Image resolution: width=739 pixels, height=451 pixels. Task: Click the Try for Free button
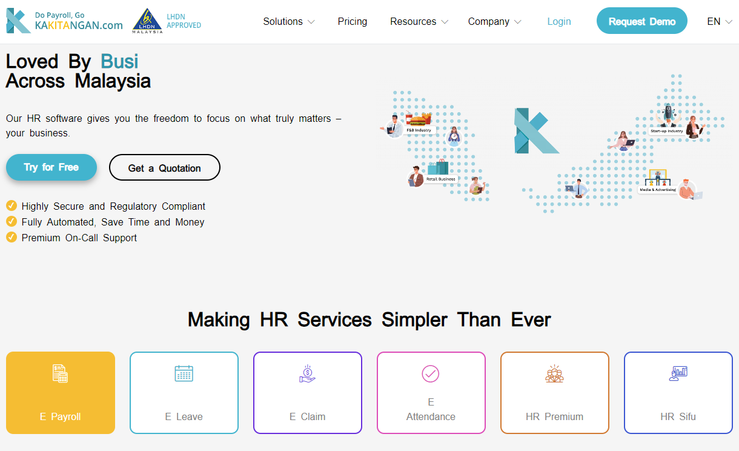[x=51, y=167]
